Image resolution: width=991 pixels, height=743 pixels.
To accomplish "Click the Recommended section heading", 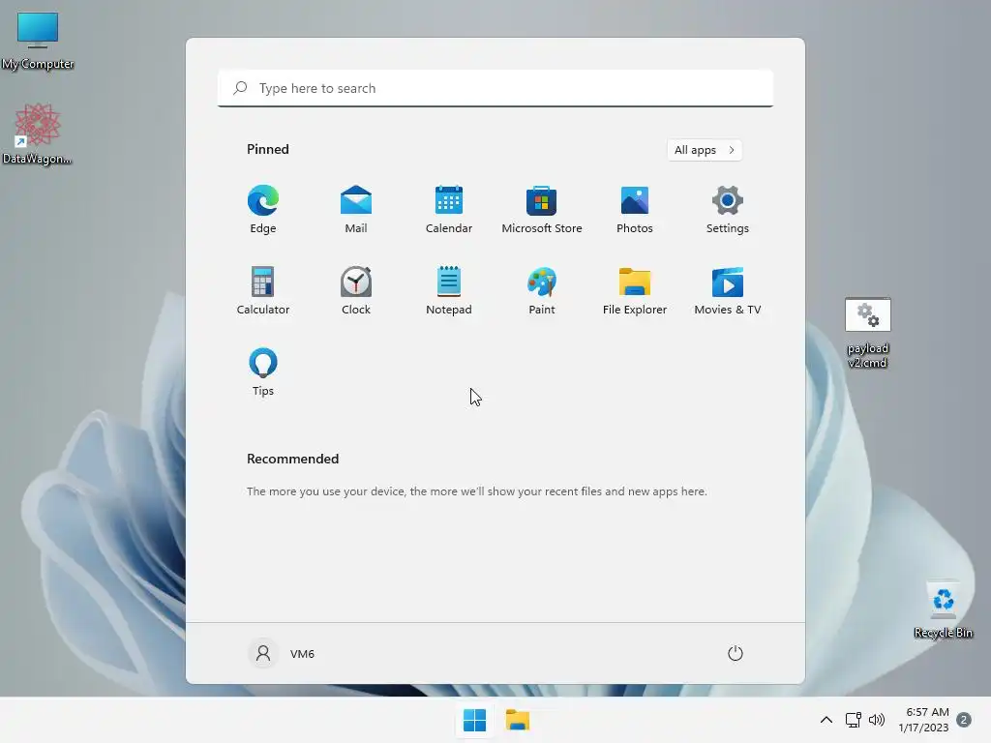I will coord(292,459).
